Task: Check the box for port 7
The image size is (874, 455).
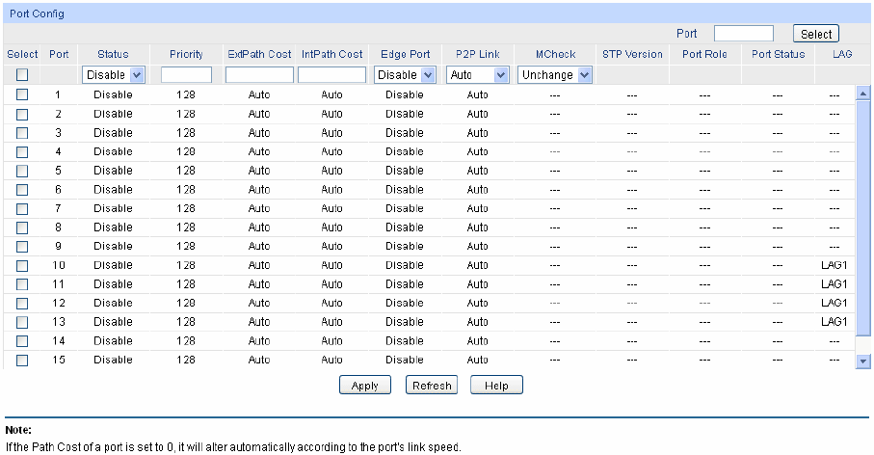Action: [x=22, y=208]
